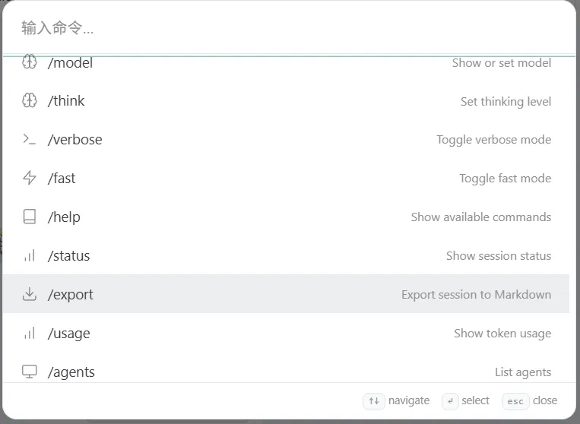
Task: Open the /help command
Action: (65, 217)
